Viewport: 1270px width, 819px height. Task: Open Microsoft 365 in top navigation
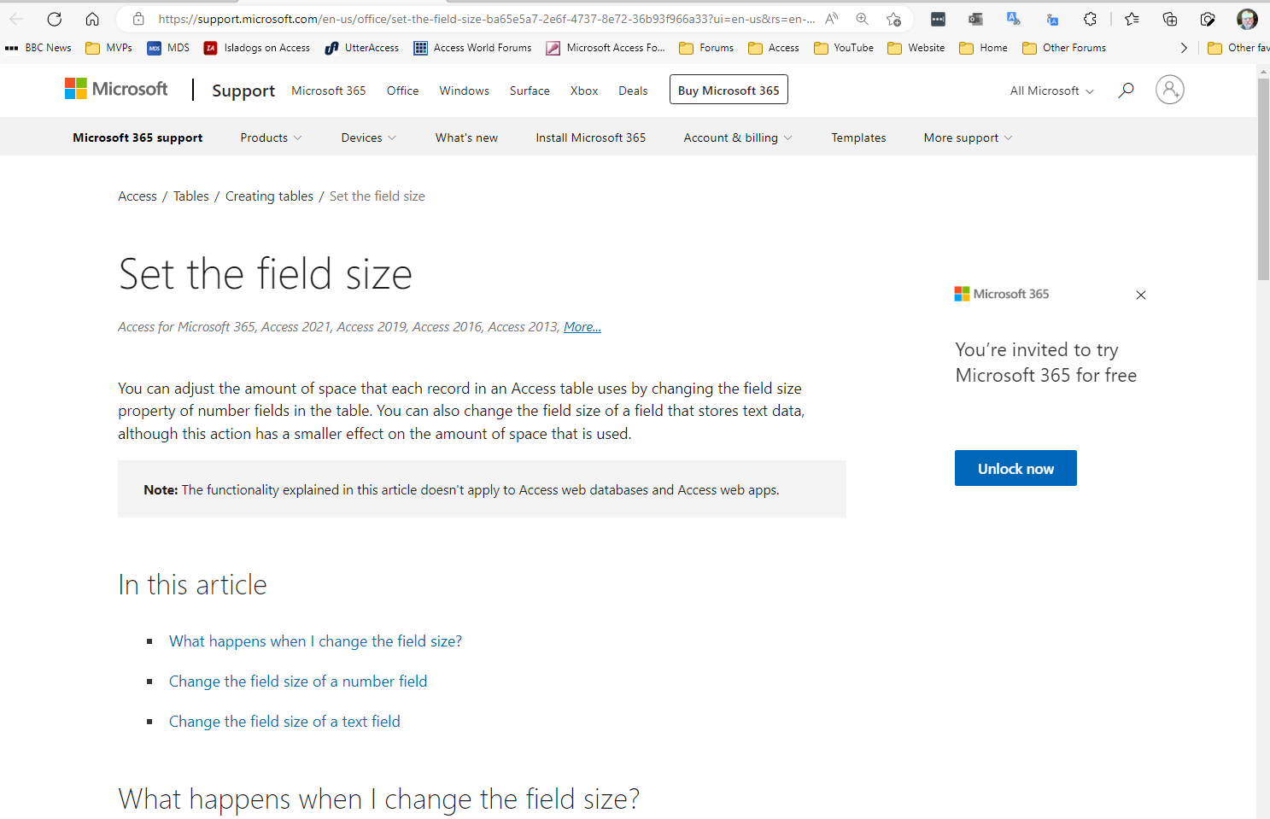point(329,91)
